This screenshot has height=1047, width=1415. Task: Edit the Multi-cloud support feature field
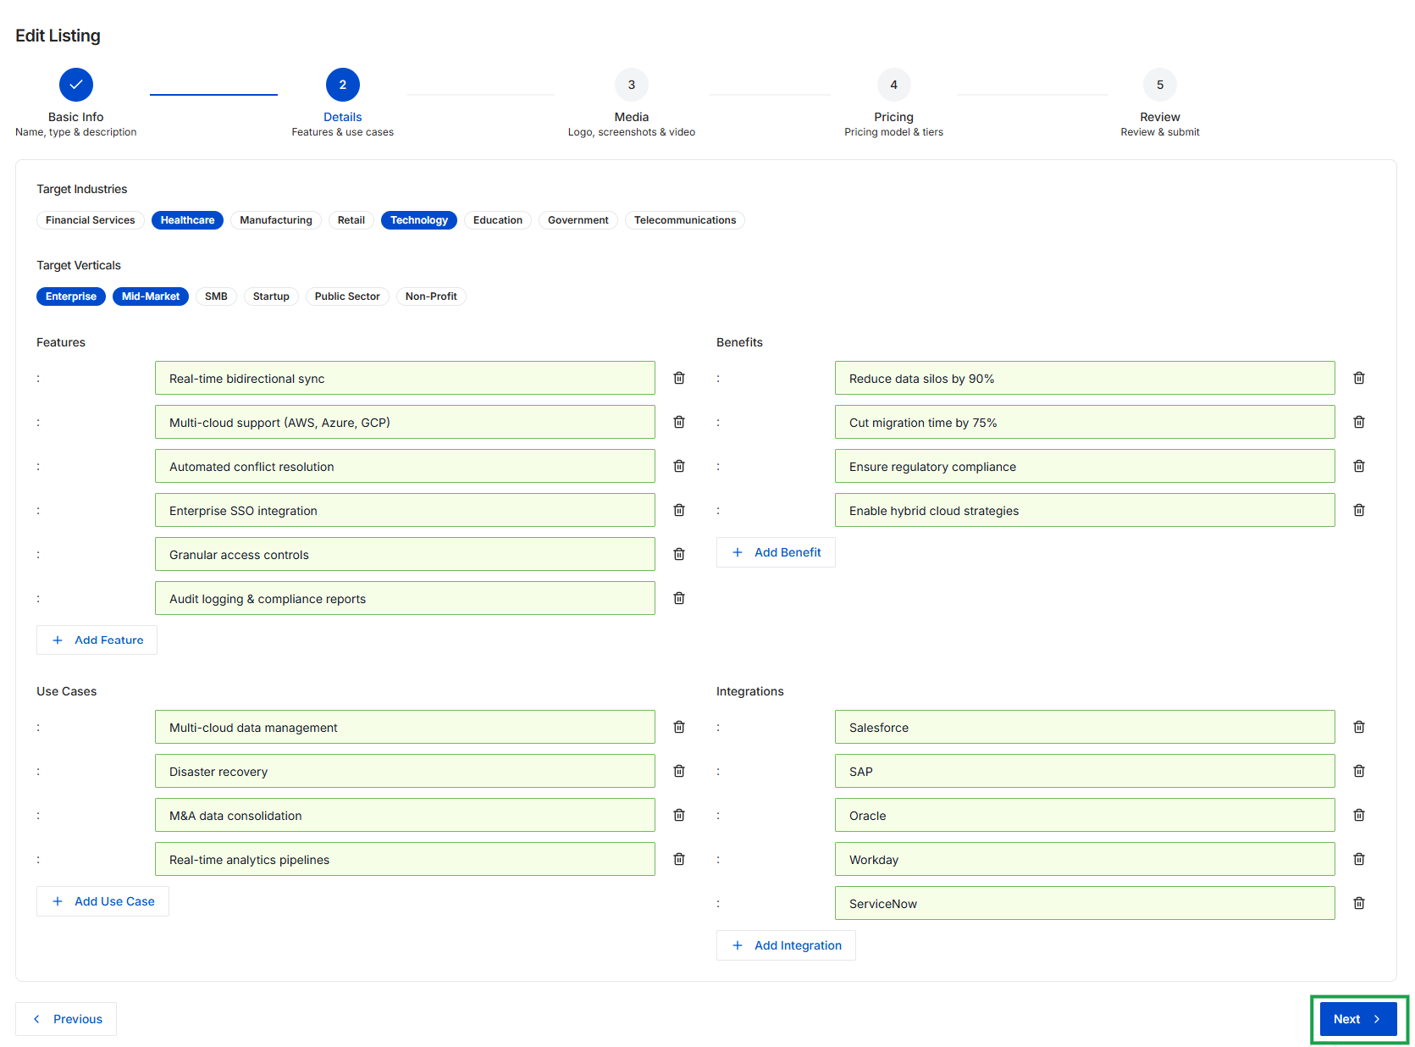[x=405, y=422]
